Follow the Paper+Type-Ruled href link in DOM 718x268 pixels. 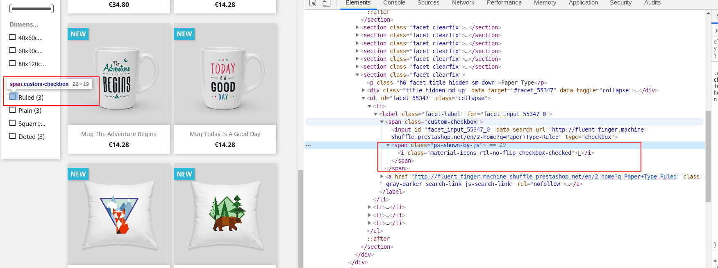coord(545,176)
